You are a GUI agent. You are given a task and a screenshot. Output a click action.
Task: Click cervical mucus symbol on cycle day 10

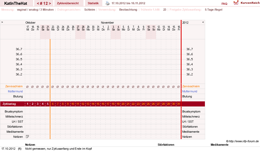73,87
